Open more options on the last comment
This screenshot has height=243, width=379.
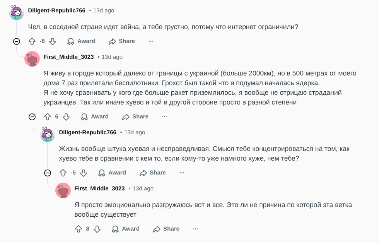click(195, 229)
